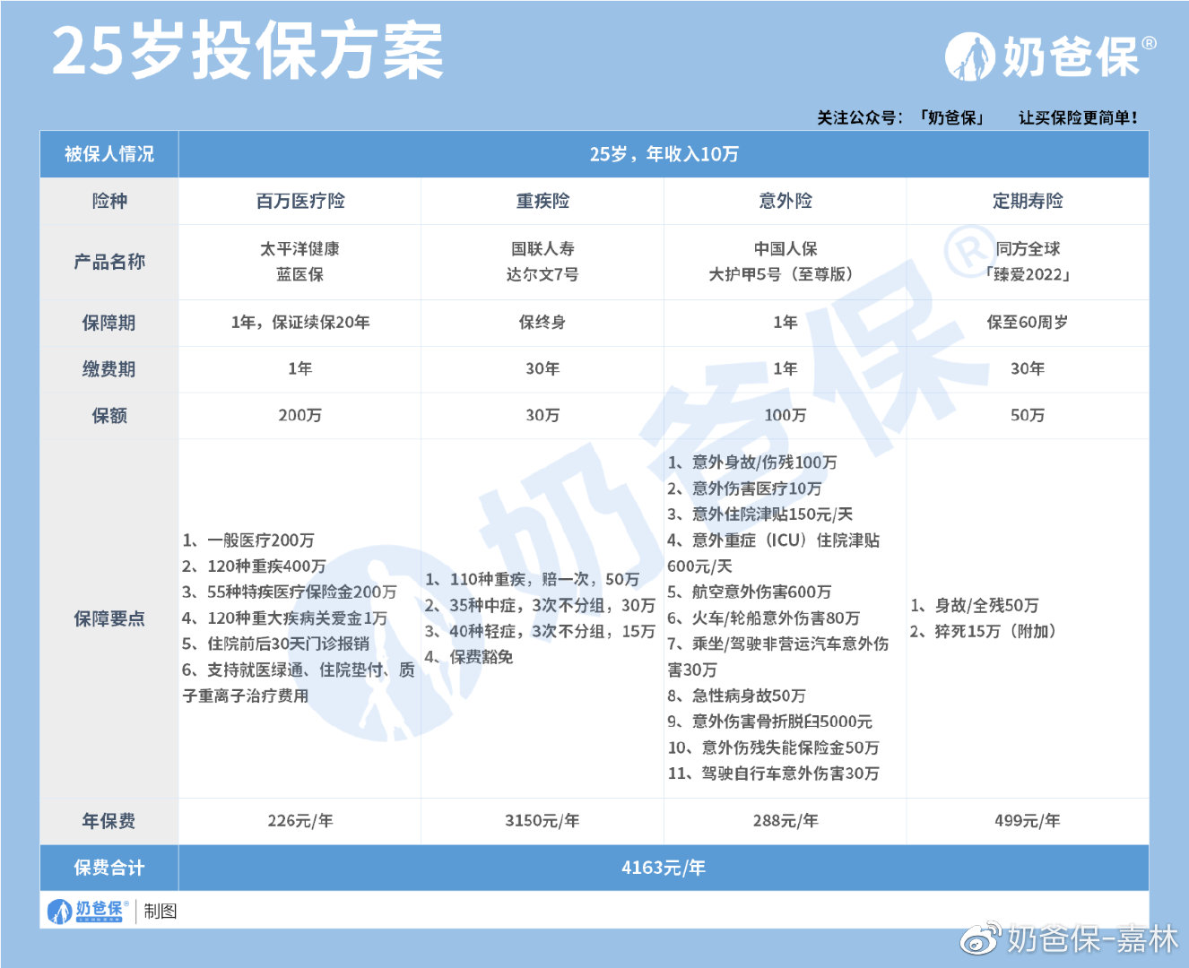Viewport: 1189px width, 968px height.
Task: Click the line 3、意外住院津贴150元/天
Action: coord(760,514)
